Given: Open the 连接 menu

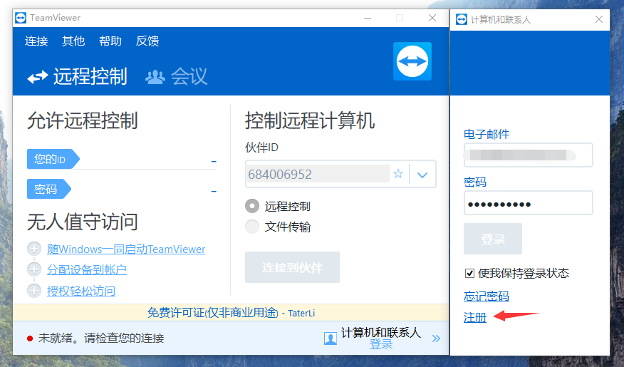Looking at the screenshot, I should pos(36,41).
